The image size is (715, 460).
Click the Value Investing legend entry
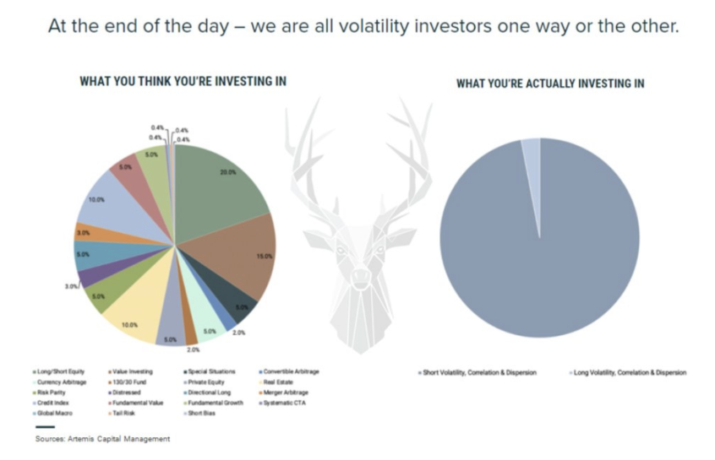130,371
